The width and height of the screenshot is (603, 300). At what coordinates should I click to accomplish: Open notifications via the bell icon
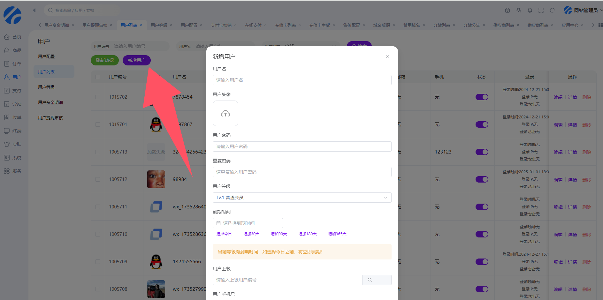(x=530, y=10)
